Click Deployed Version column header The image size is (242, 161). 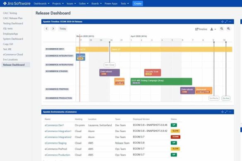point(141,119)
